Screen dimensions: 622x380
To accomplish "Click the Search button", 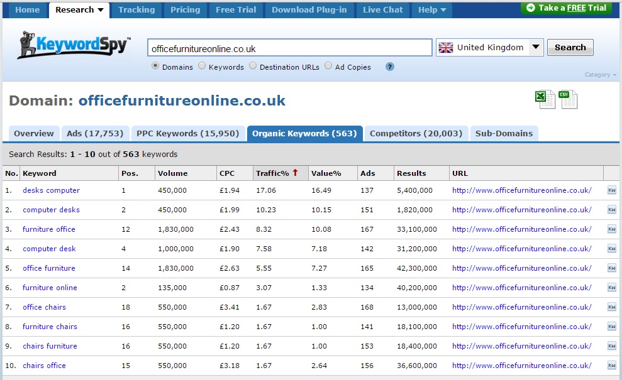I will [570, 48].
